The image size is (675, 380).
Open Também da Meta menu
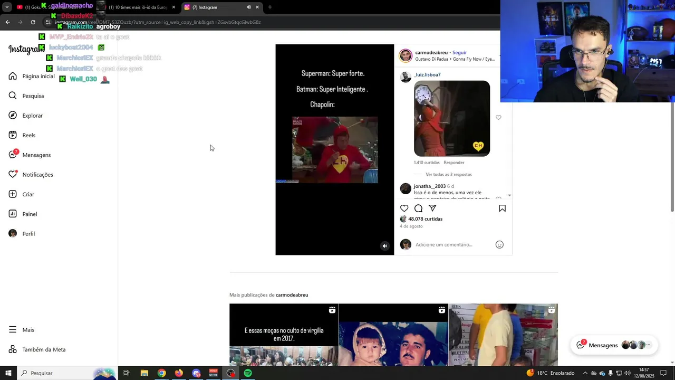pos(37,349)
